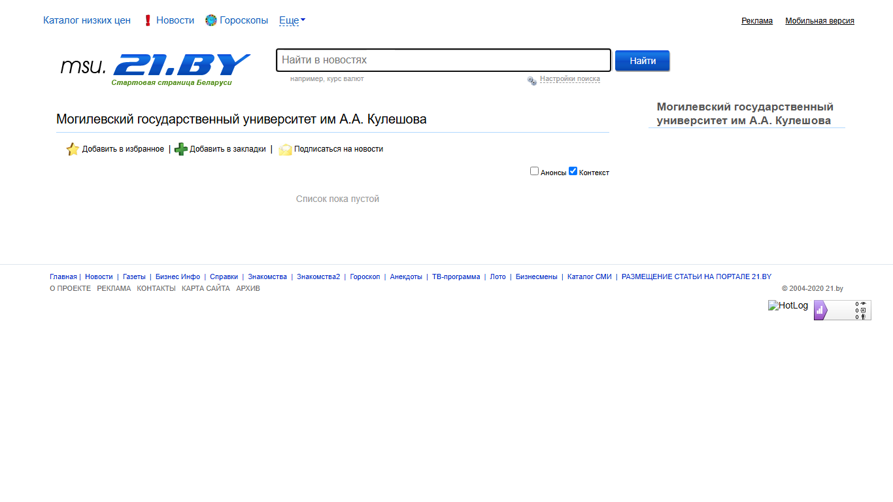Image resolution: width=893 pixels, height=502 pixels.
Task: Enable the Анонсы checkbox
Action: (534, 171)
